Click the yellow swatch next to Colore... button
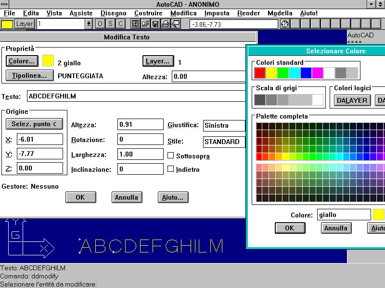385x288 pixels. point(48,60)
